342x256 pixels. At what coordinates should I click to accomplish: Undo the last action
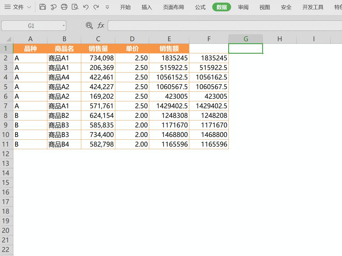coord(86,7)
